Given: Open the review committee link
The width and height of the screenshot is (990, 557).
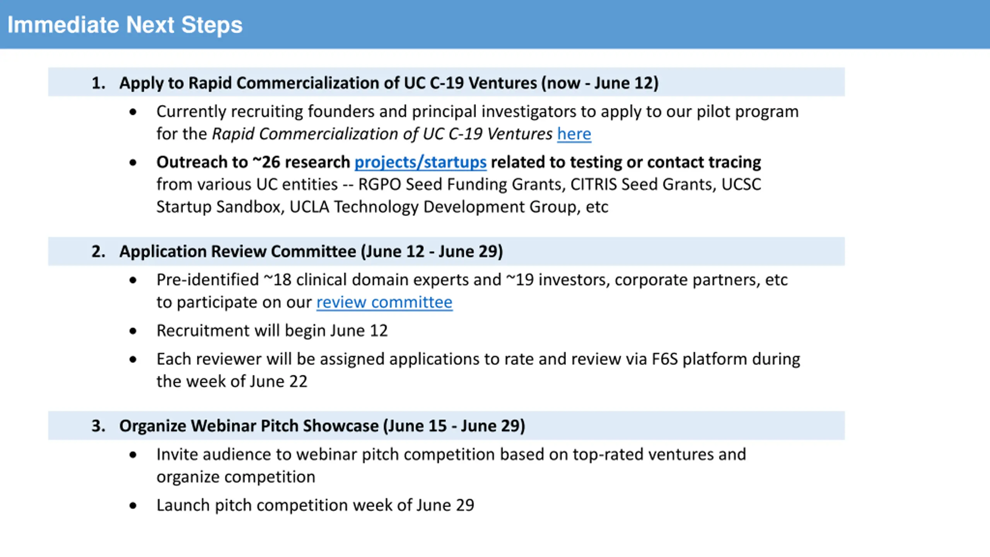Looking at the screenshot, I should (x=384, y=302).
